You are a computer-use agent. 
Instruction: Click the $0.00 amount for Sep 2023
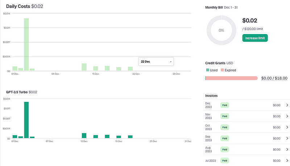click(x=277, y=138)
